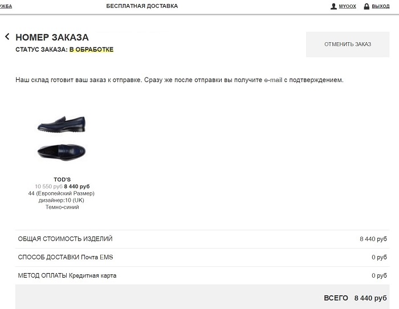Image resolution: width=399 pixels, height=309 pixels.
Task: Click the back arrow beside НОМЕР ЗАКАЗА
Action: (7, 36)
